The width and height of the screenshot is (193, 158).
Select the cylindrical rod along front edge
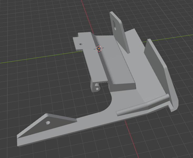click(143, 105)
